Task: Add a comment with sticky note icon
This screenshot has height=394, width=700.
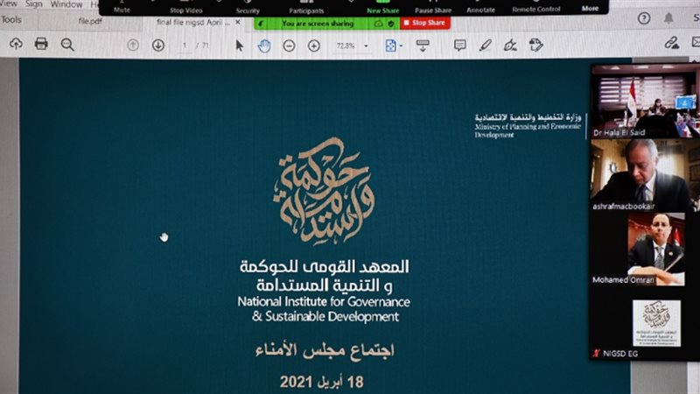Action: pyautogui.click(x=460, y=46)
